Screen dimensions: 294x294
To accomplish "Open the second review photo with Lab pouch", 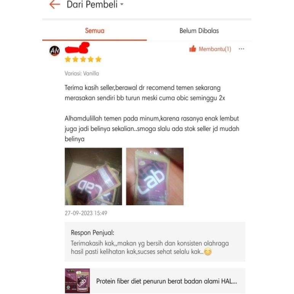I will click(x=155, y=176).
